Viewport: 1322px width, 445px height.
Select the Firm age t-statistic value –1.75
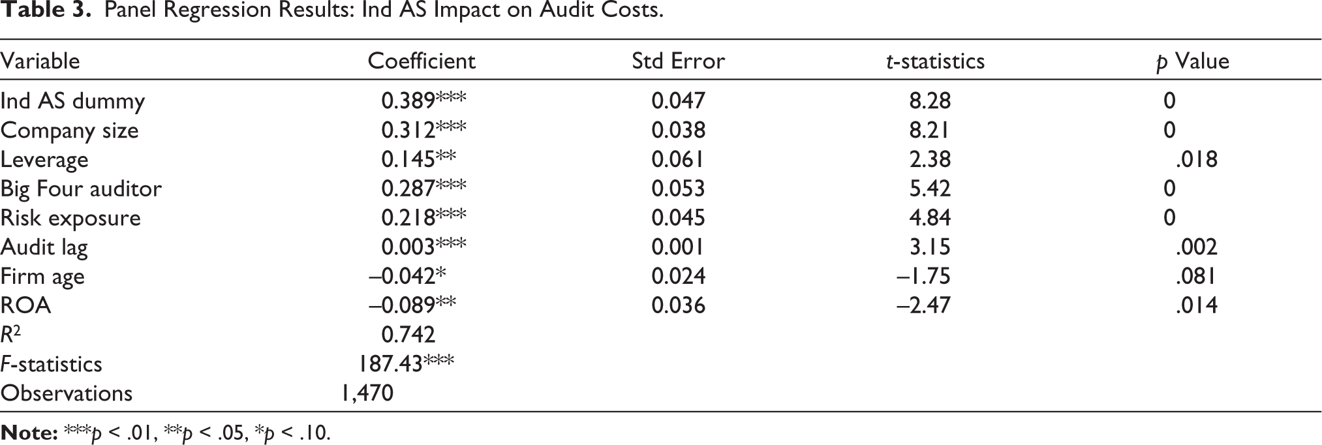tap(923, 276)
